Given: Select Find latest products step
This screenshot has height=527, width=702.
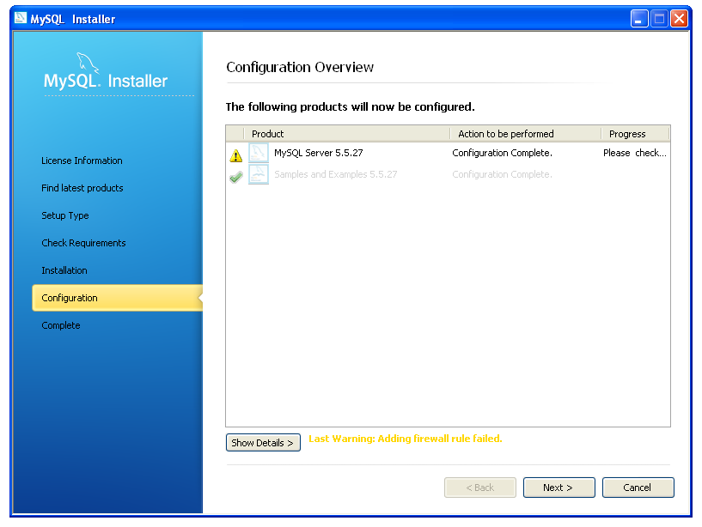Looking at the screenshot, I should [x=82, y=188].
